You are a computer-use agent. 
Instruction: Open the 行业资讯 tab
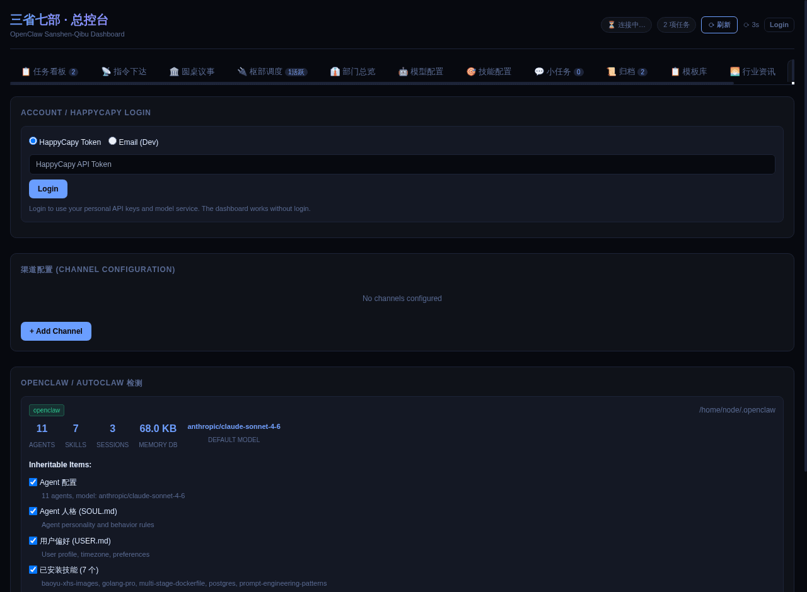click(x=752, y=72)
